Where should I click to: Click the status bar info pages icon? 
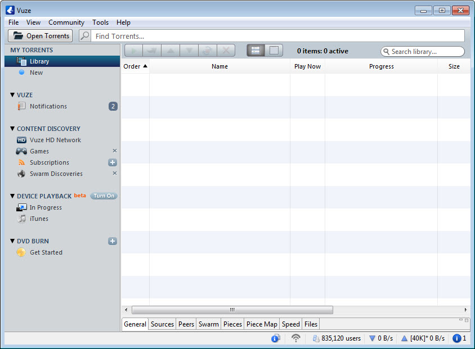[276, 338]
